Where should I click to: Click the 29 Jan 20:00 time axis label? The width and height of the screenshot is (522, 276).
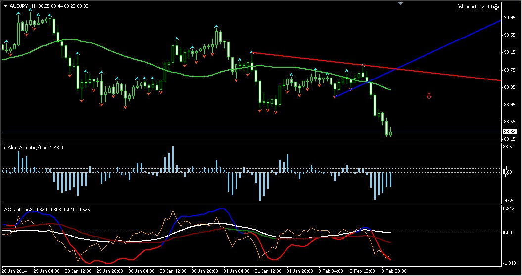110,271
